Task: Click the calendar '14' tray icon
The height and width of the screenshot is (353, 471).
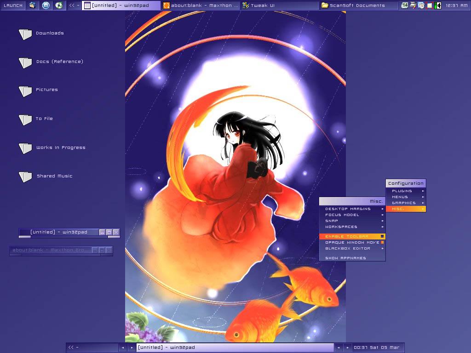Action: [x=405, y=5]
